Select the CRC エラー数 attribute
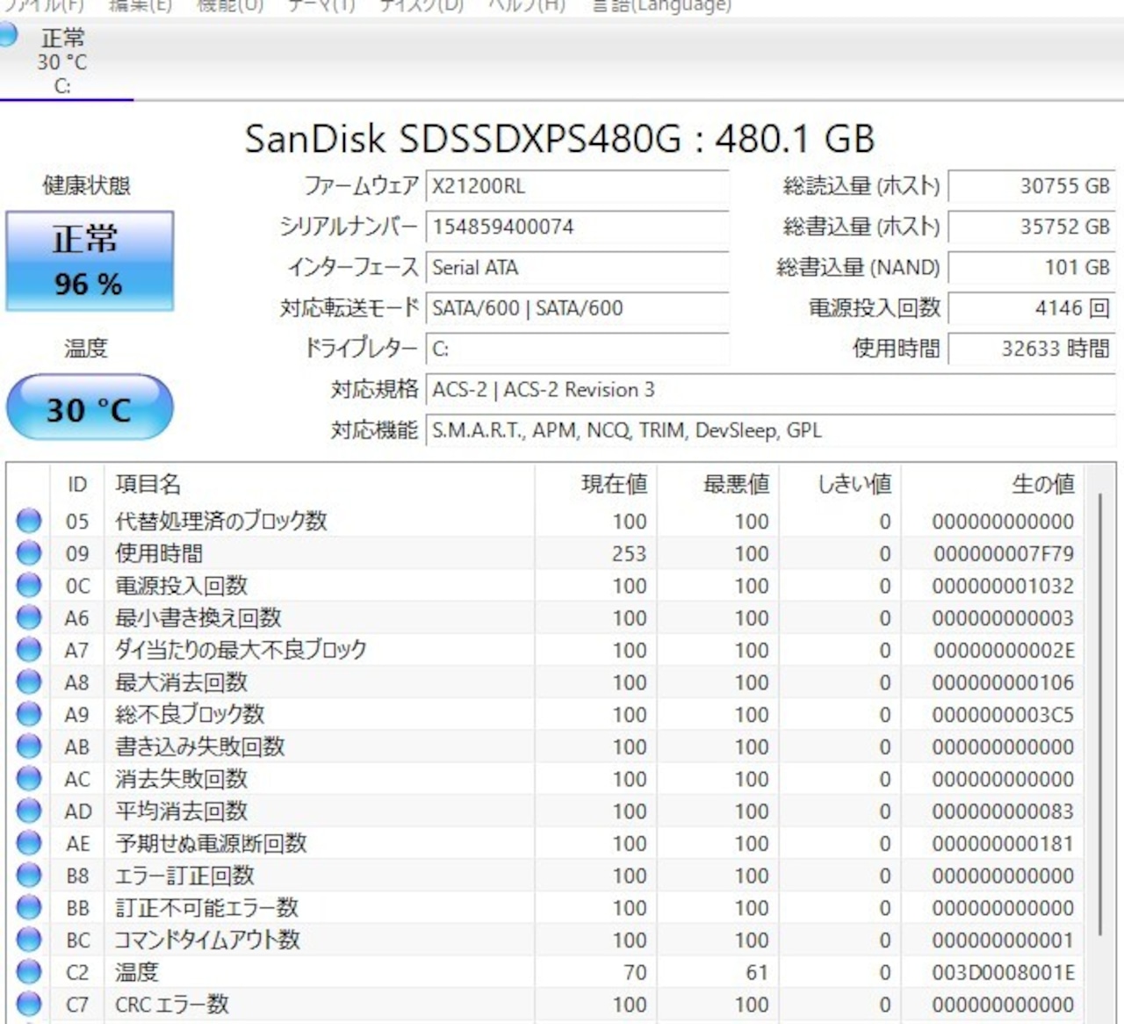The image size is (1124, 1024). pos(172,1004)
